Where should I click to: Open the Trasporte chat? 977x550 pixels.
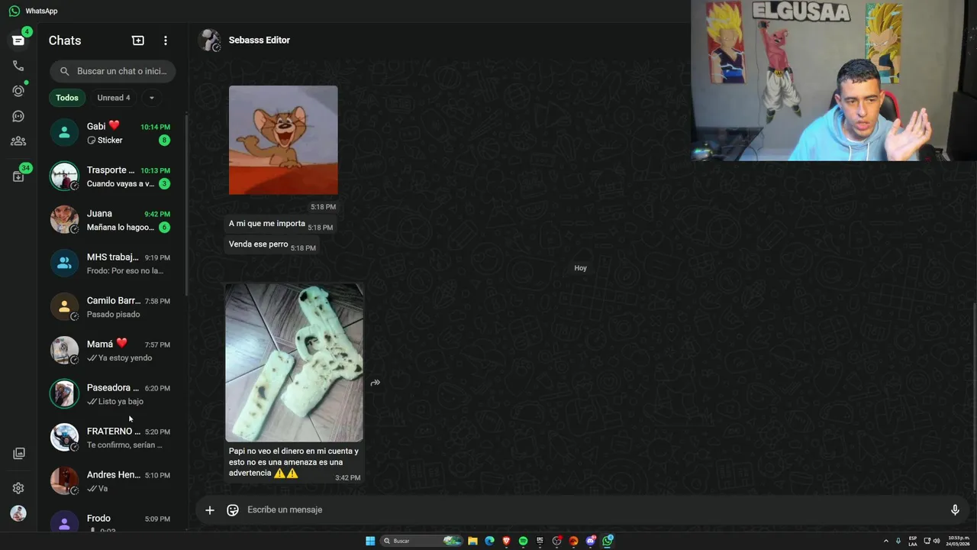(111, 176)
